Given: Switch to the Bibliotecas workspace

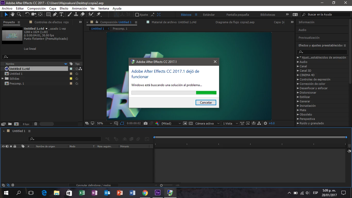Looking at the screenshot, I should point(268,15).
